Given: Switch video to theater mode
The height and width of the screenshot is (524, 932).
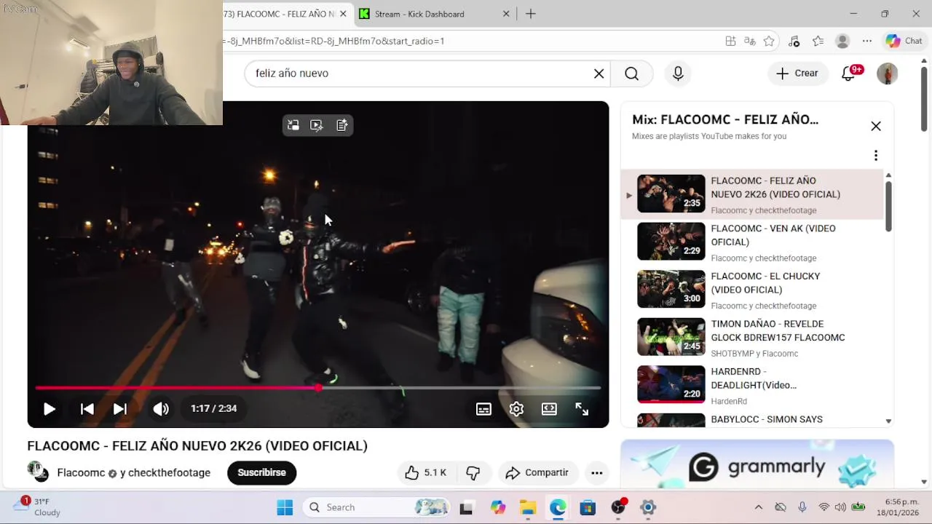Looking at the screenshot, I should (x=549, y=409).
